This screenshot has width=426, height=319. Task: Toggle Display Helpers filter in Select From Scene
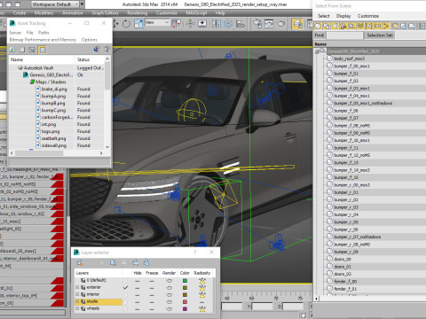[352, 27]
